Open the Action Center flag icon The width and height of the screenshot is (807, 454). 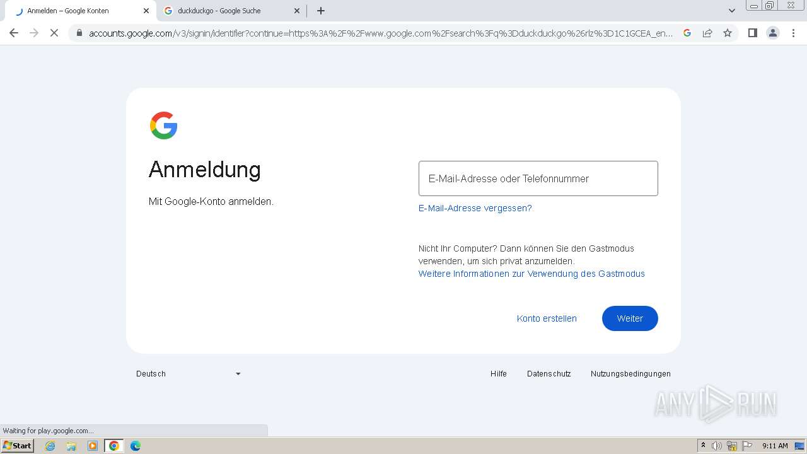pos(748,446)
